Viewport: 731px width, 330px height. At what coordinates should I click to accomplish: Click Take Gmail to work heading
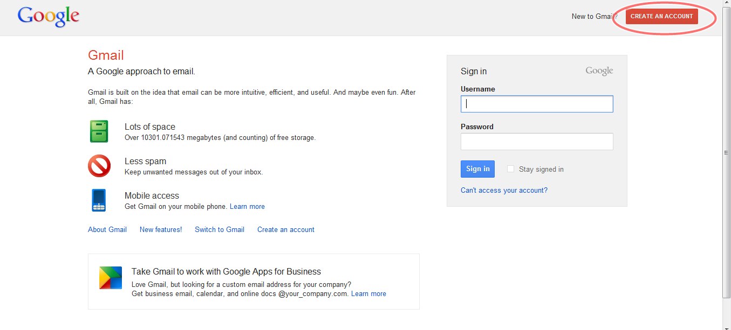[x=226, y=271]
